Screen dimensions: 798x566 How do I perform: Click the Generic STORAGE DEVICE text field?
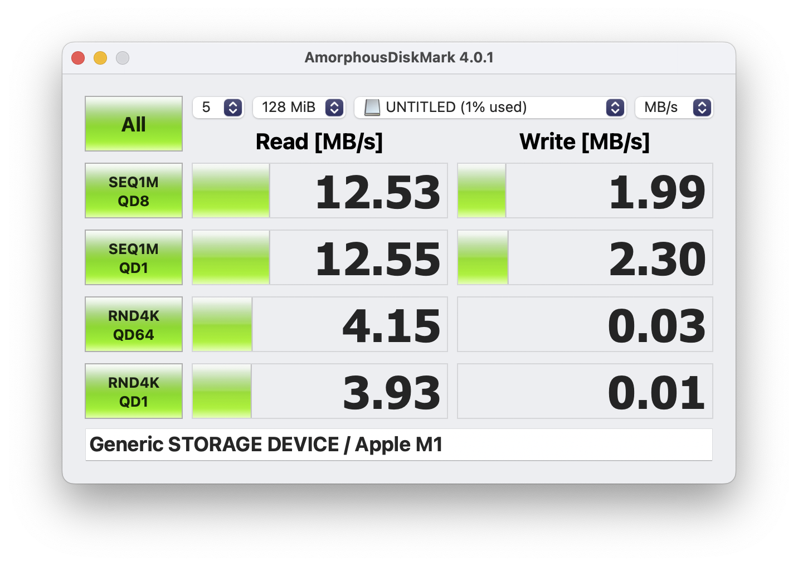399,445
